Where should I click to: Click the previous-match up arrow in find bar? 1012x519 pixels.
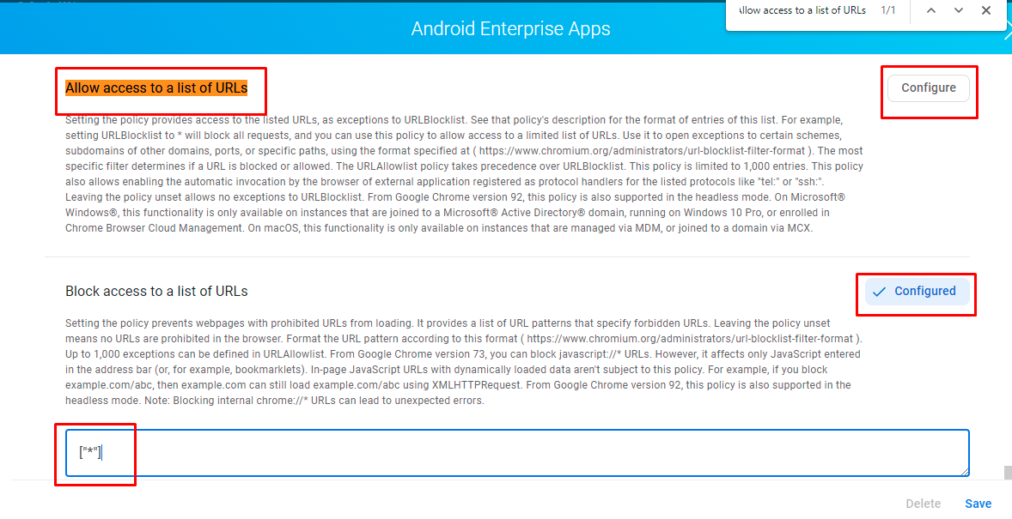(x=930, y=11)
